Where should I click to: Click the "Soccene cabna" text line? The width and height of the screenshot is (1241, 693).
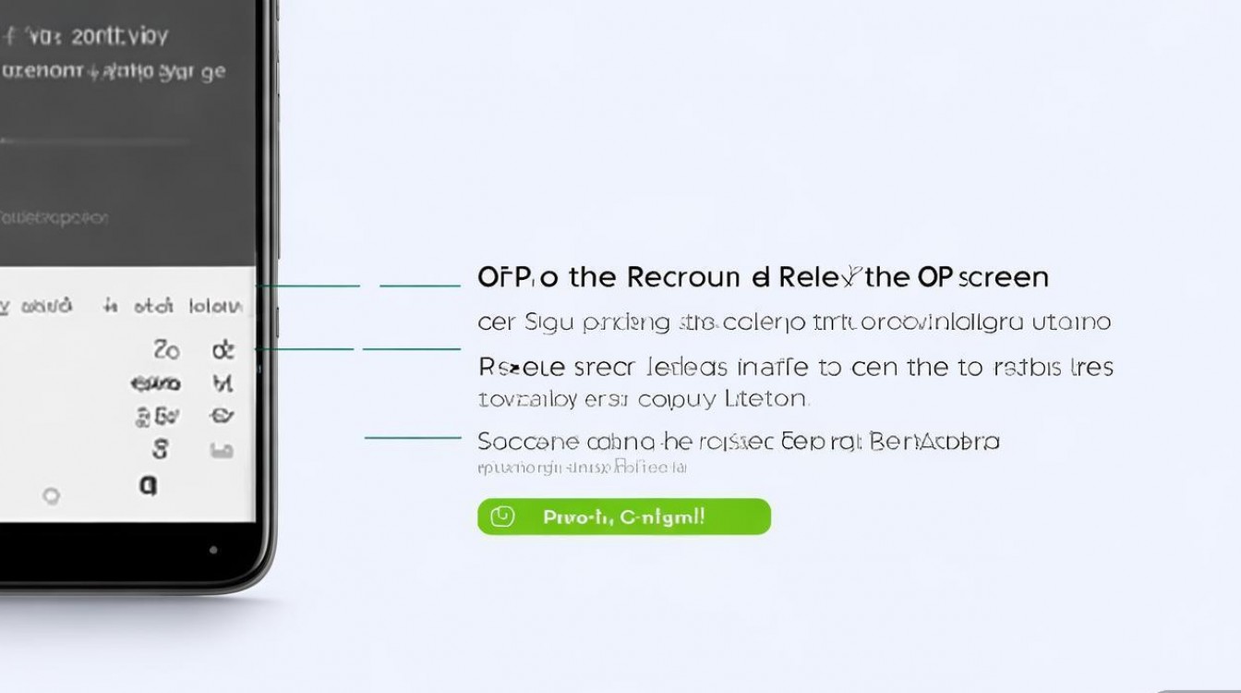coord(739,442)
